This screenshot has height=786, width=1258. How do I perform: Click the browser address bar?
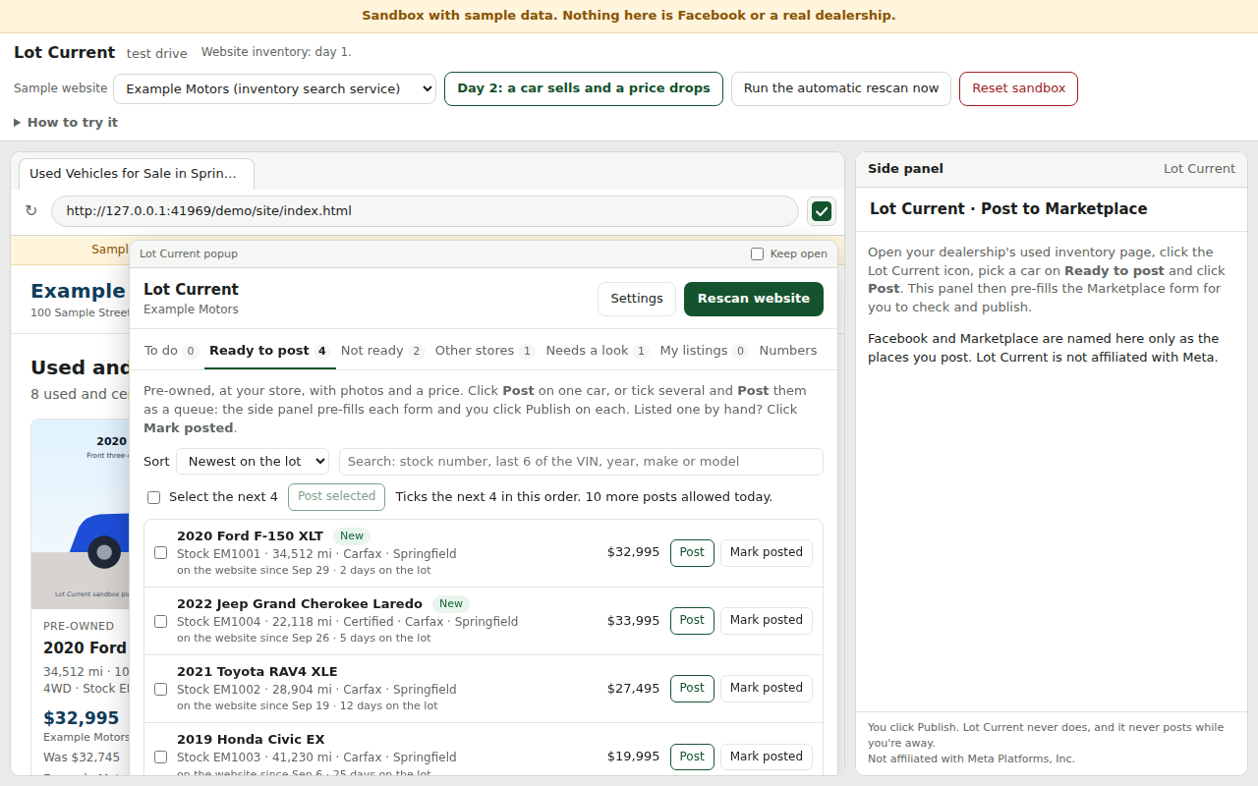tap(425, 211)
